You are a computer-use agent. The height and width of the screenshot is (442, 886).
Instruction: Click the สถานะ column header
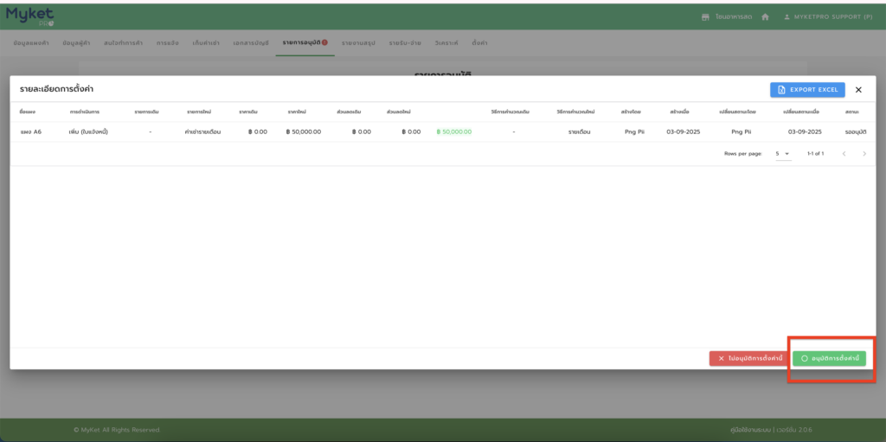click(x=852, y=112)
